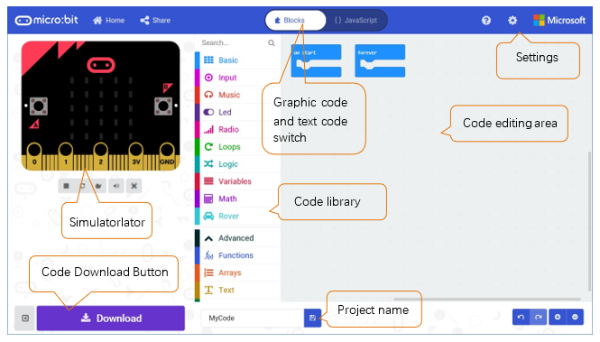
Task: Redo the last change
Action: (538, 317)
